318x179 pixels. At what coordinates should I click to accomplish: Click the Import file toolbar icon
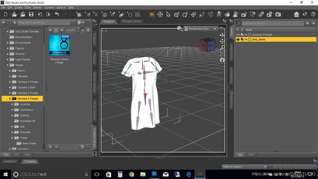point(40,14)
